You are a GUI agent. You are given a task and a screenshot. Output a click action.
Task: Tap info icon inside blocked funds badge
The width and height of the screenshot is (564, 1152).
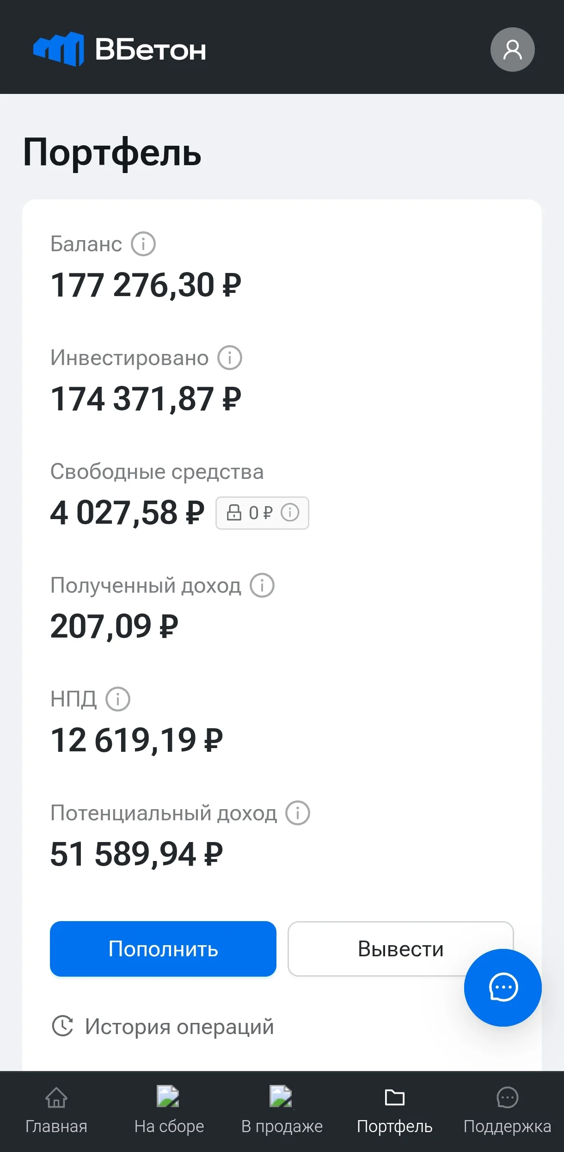tap(290, 513)
